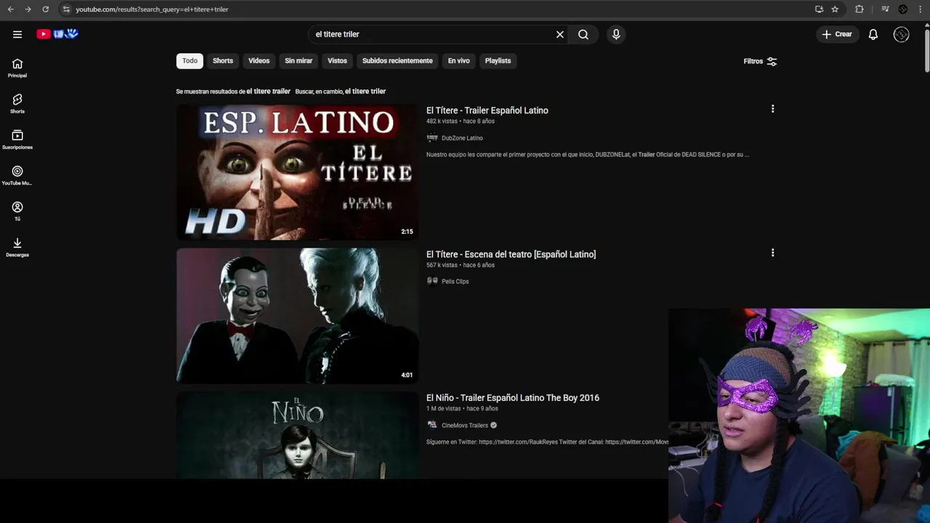Visit Pelis Clips channel name
This screenshot has width=930, height=523.
[x=455, y=282]
